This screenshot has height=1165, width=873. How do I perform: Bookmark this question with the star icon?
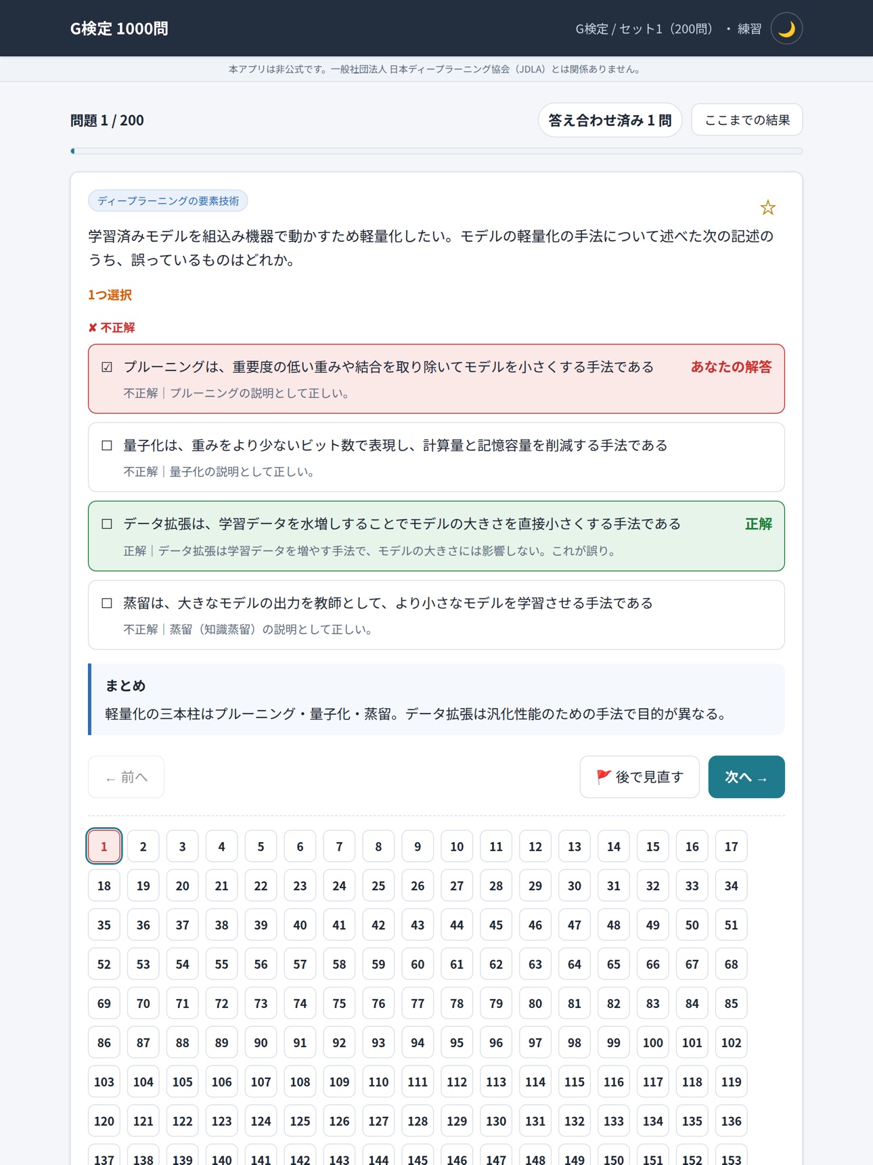[767, 207]
